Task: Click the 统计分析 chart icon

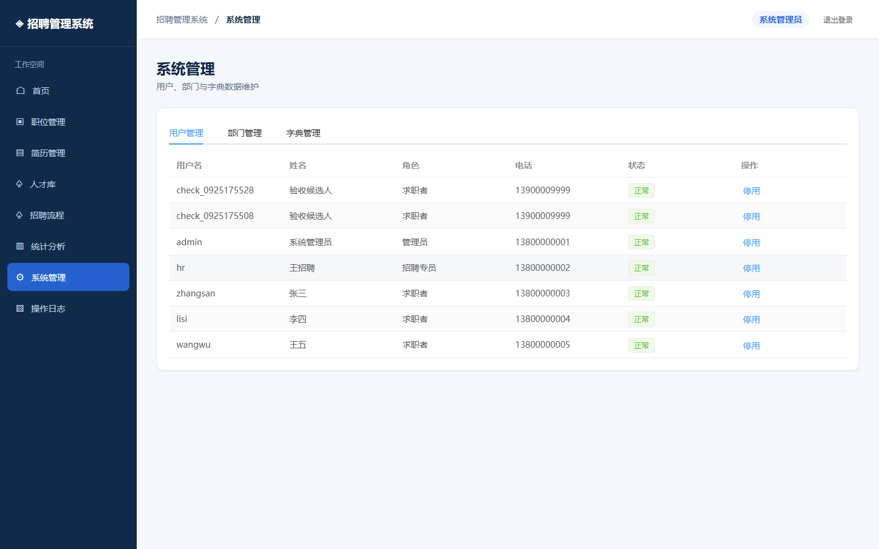Action: coord(20,246)
